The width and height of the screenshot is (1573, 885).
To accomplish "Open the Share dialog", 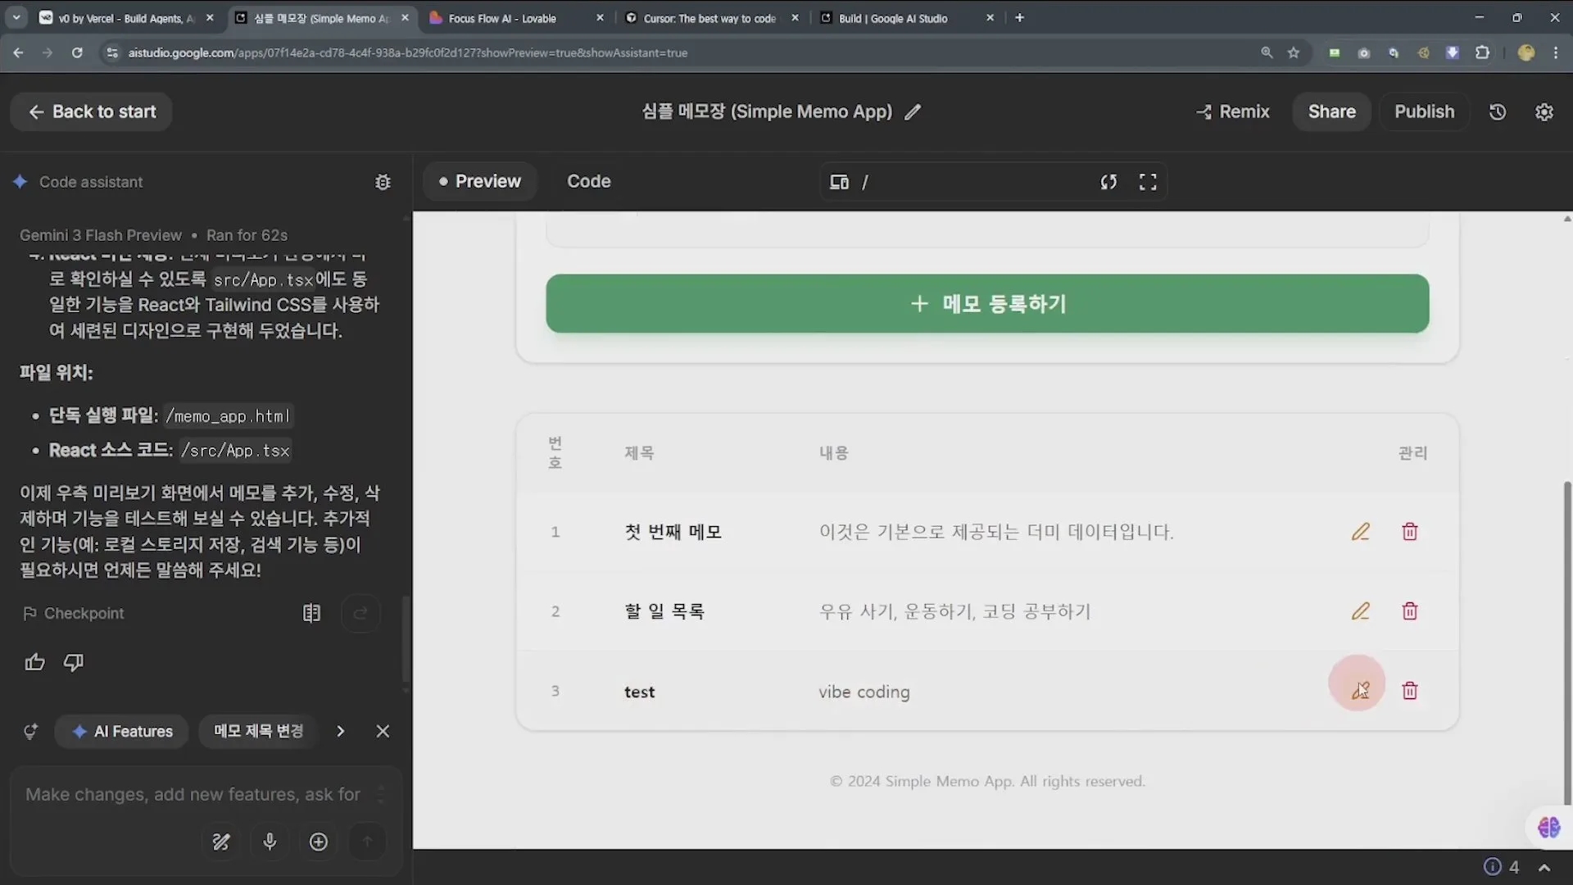I will [1331, 111].
